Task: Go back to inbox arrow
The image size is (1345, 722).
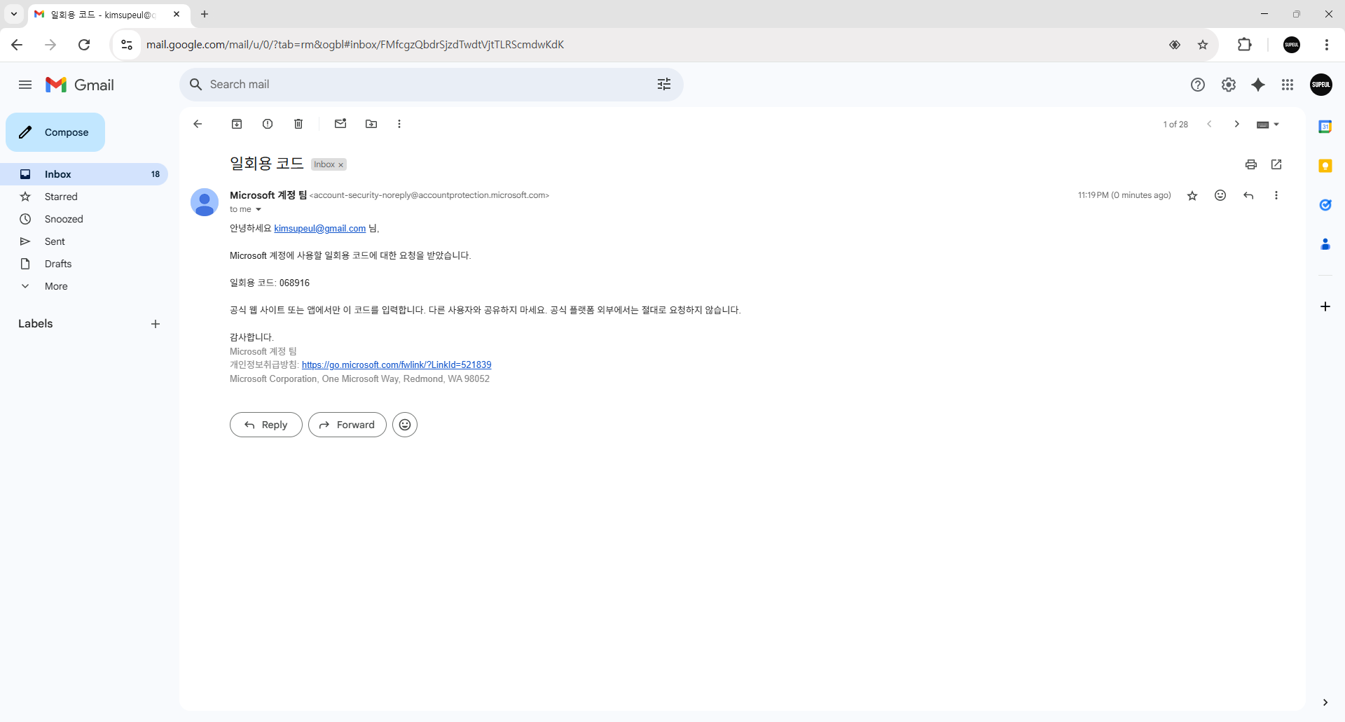Action: coord(198,124)
